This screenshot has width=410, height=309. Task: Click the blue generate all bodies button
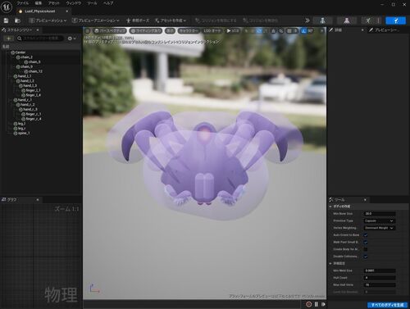point(387,305)
